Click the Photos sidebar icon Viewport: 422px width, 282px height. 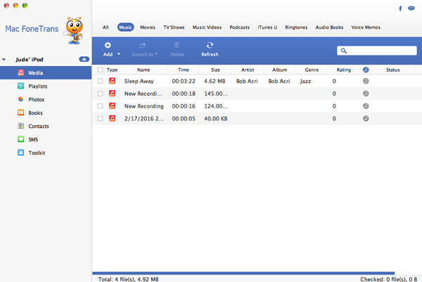click(x=20, y=99)
